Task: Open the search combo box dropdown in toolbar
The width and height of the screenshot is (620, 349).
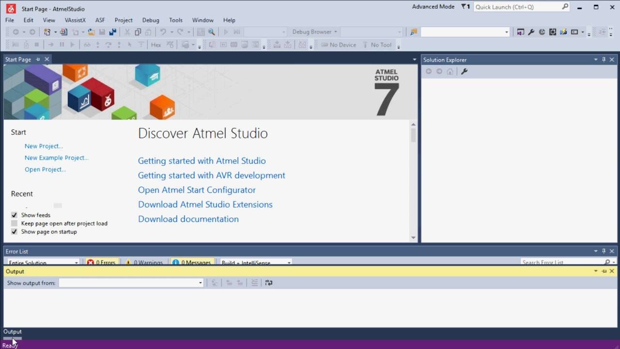Action: pos(507,32)
